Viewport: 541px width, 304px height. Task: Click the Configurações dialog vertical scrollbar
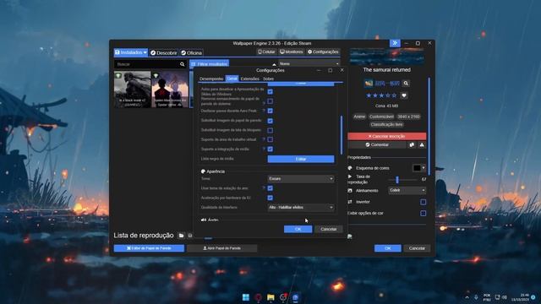point(342,134)
